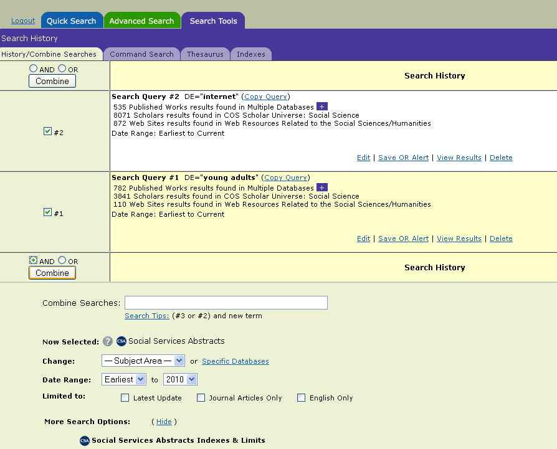The image size is (557, 449).
Task: Click the help question mark icon
Action: tap(108, 341)
